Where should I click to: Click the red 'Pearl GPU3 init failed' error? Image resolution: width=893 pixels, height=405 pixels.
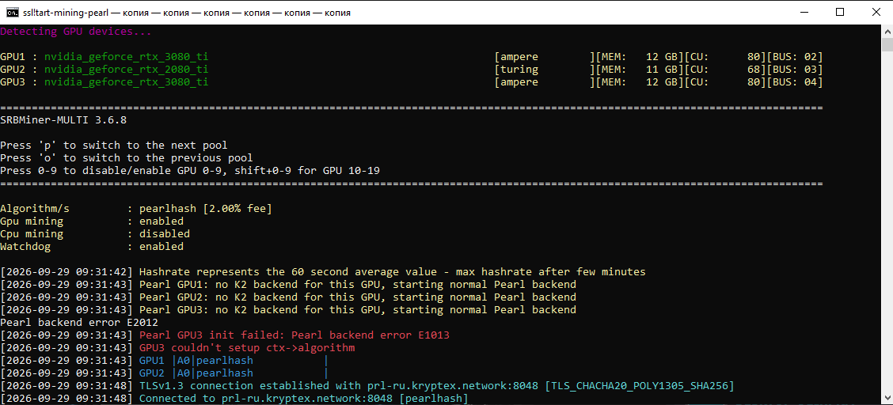pos(294,335)
